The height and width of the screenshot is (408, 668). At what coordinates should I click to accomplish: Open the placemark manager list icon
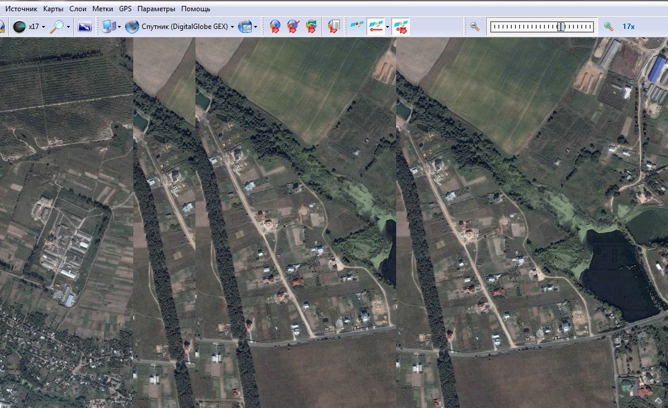[334, 27]
